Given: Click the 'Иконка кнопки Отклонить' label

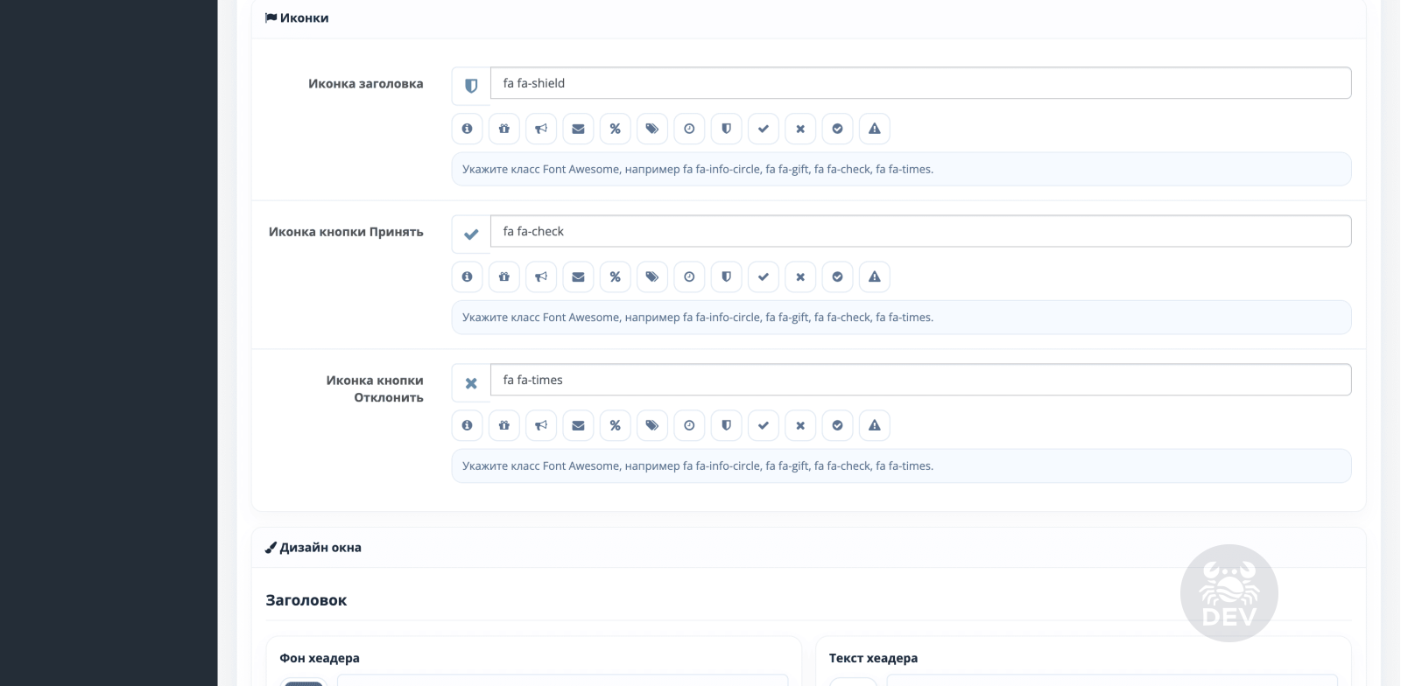Looking at the screenshot, I should (x=375, y=388).
